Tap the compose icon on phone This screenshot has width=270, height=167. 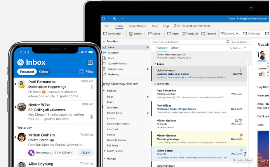tap(91, 62)
